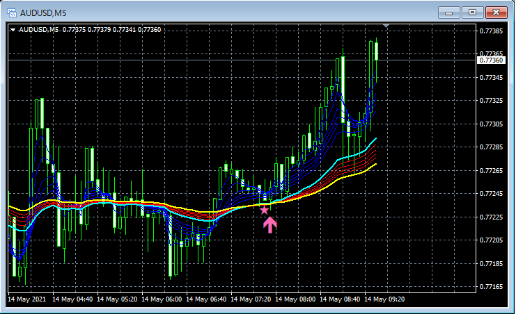This screenshot has width=516, height=314.
Task: Click the 14 May 07:20 time label
Action: pos(251,299)
